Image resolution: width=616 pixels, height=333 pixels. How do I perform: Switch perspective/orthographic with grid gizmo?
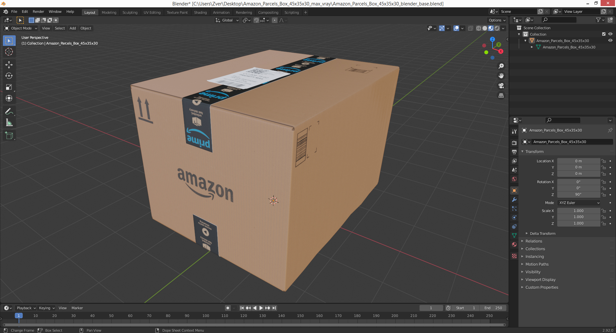click(501, 96)
